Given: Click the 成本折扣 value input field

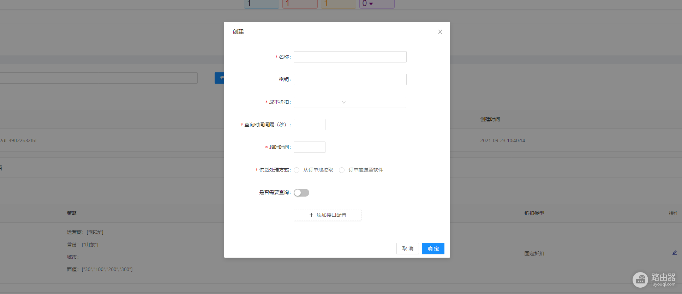Looking at the screenshot, I should tap(378, 102).
